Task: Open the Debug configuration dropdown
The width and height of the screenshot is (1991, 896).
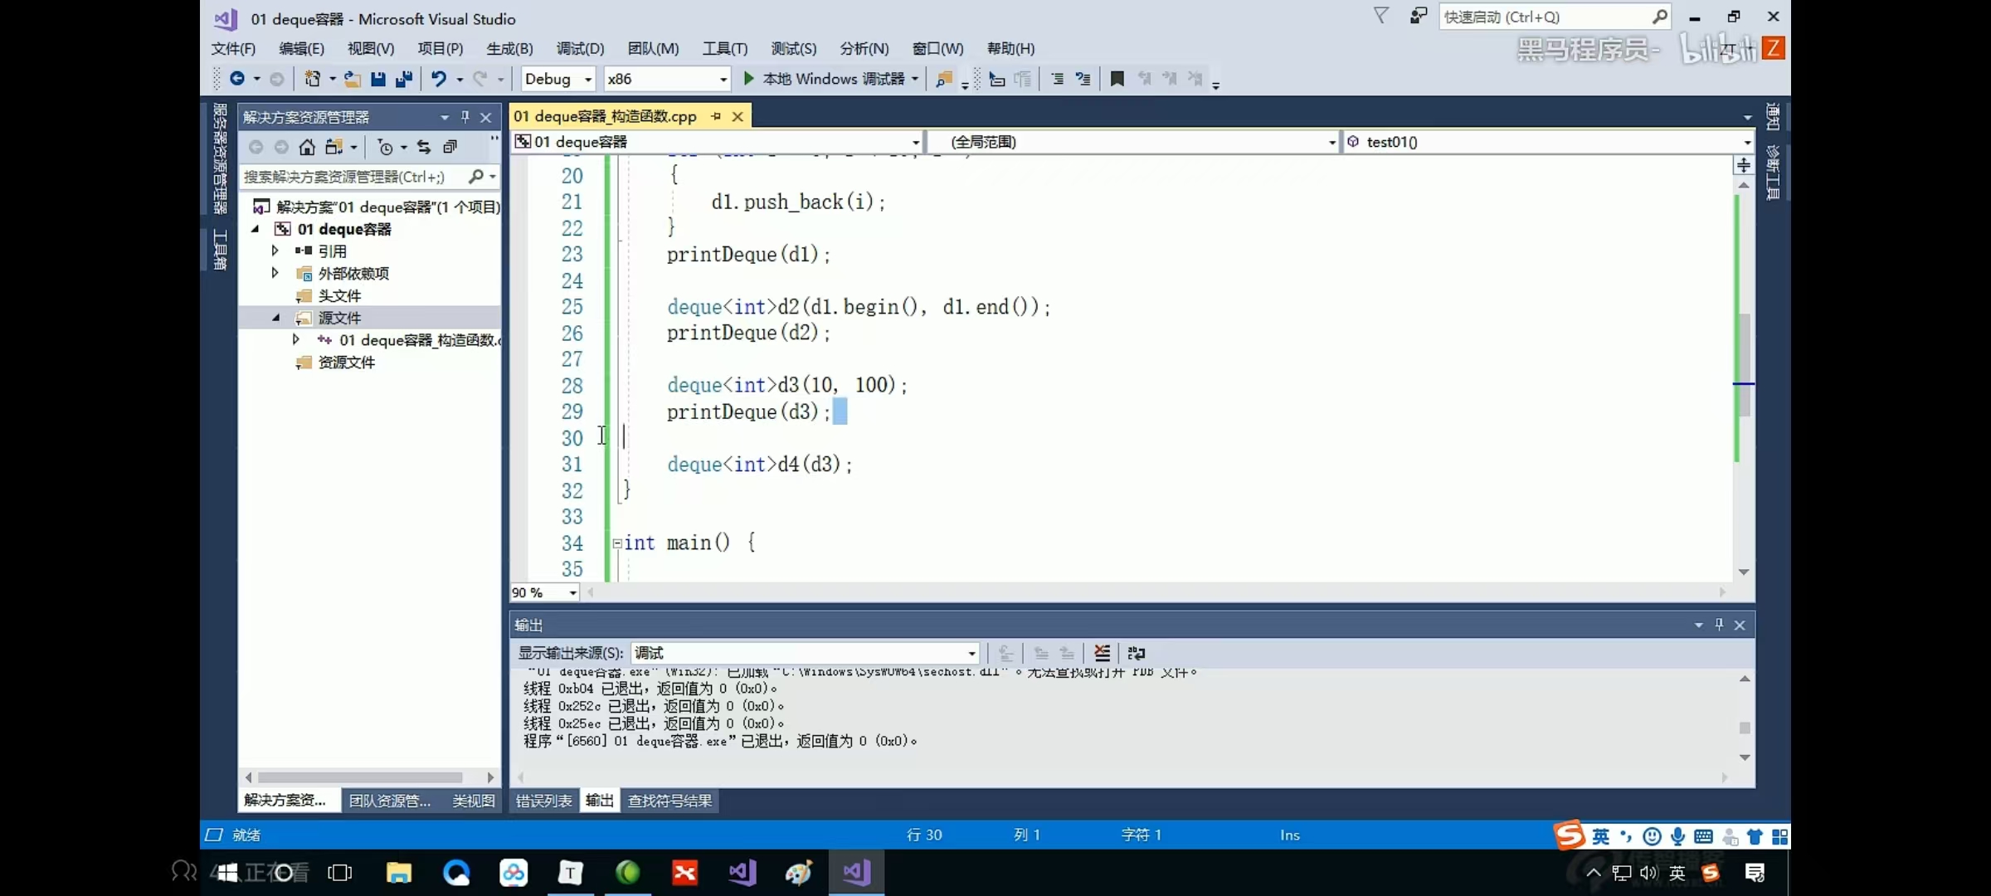Action: [587, 79]
